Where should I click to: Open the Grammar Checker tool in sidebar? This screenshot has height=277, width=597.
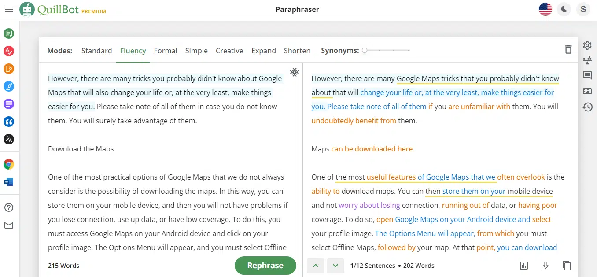[9, 51]
